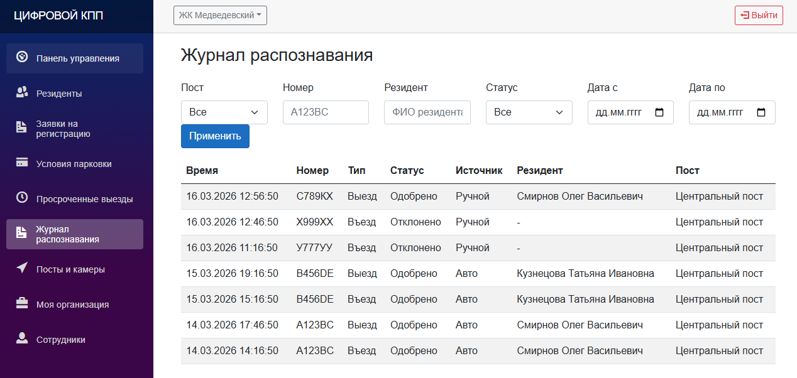Open the ЖК Медведевский organization dropdown

220,16
